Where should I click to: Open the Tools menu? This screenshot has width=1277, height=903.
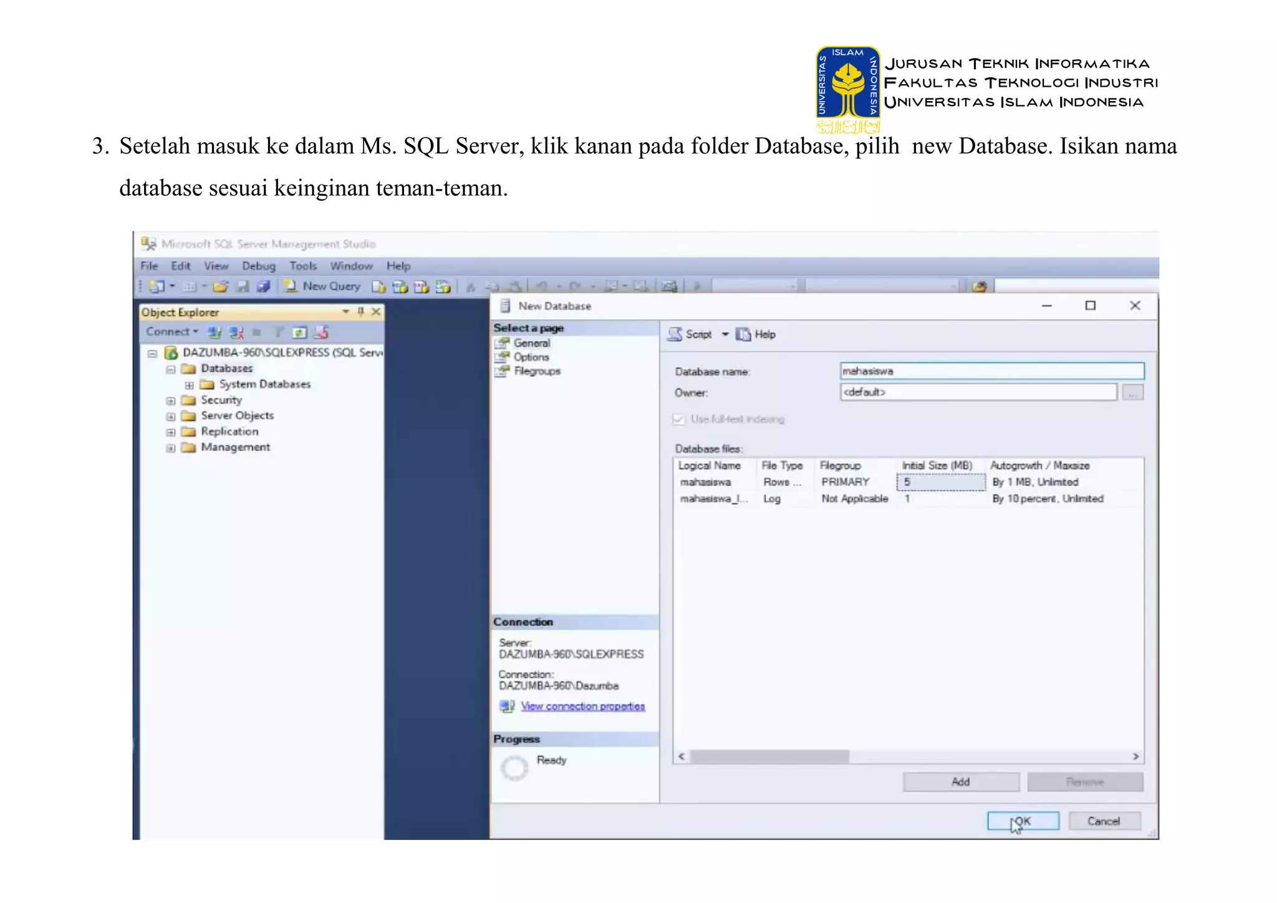coord(303,266)
